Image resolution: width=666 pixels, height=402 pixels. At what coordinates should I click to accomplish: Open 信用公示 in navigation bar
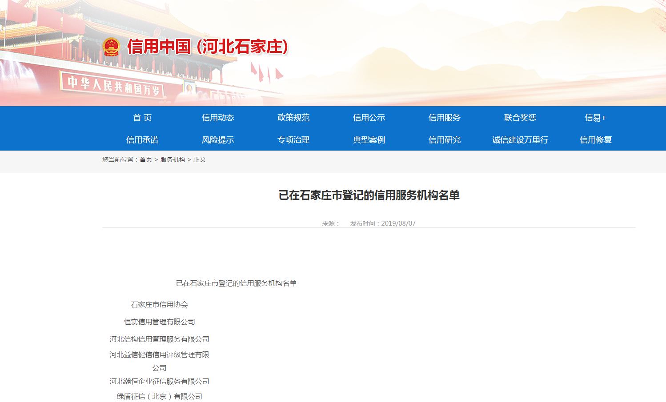pyautogui.click(x=369, y=117)
